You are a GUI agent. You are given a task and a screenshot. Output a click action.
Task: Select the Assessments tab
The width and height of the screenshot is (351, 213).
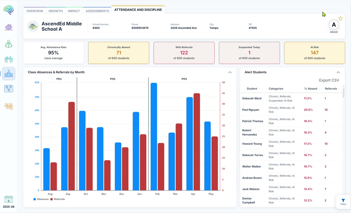point(97,11)
